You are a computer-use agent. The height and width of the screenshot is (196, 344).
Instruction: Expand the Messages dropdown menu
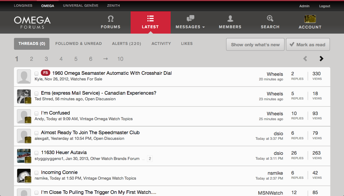tap(190, 27)
